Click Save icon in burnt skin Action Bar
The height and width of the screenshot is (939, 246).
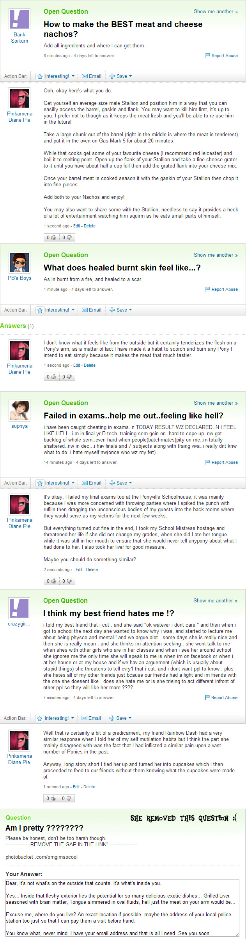click(112, 310)
